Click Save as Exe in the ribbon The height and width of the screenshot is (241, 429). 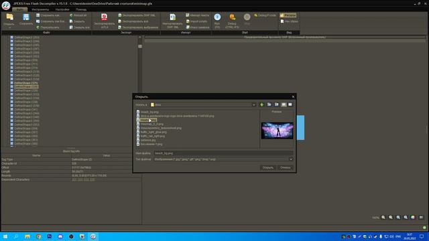click(51, 21)
